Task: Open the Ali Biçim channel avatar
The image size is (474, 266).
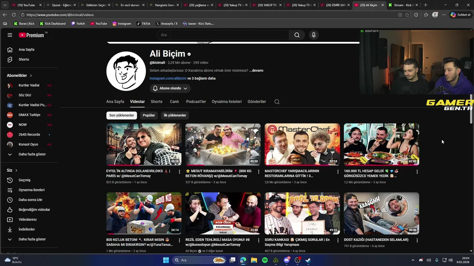Action: (126, 71)
